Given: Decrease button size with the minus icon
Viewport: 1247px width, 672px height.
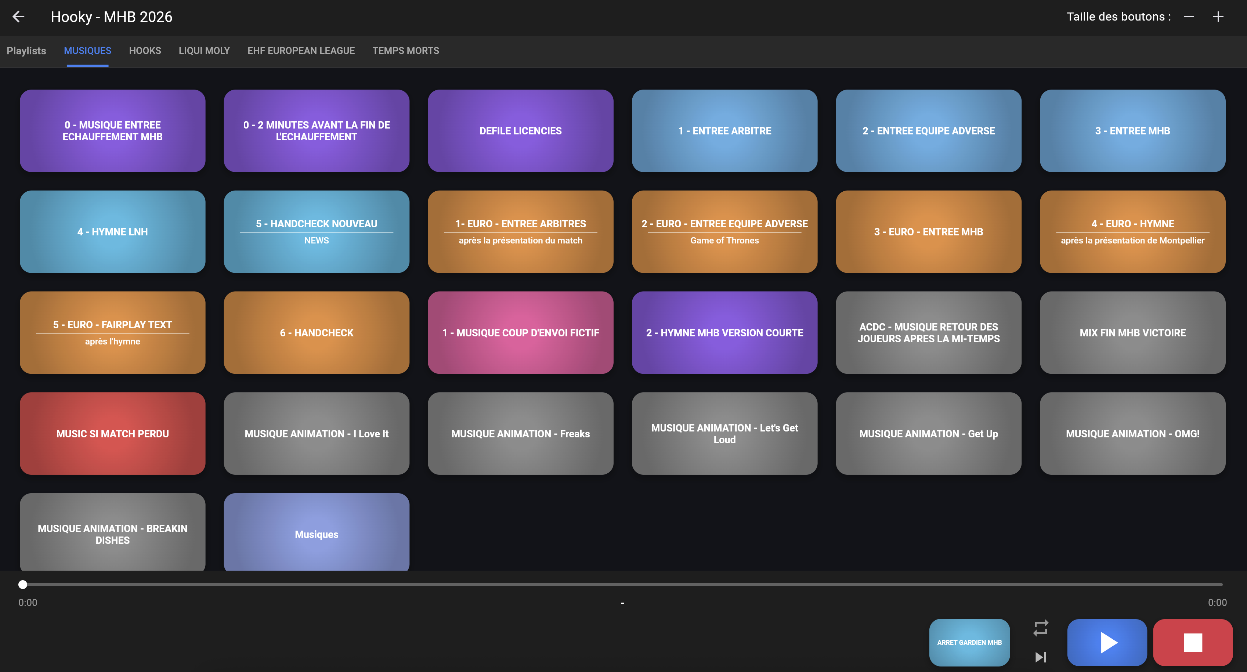Looking at the screenshot, I should [1189, 17].
